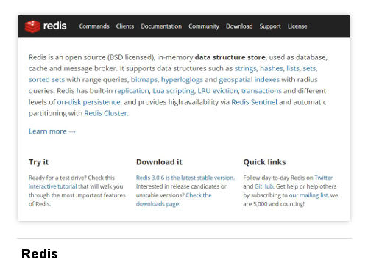Screen dimensions: 368x276
Task: Subscribe via our mailing list link
Action: pos(308,195)
